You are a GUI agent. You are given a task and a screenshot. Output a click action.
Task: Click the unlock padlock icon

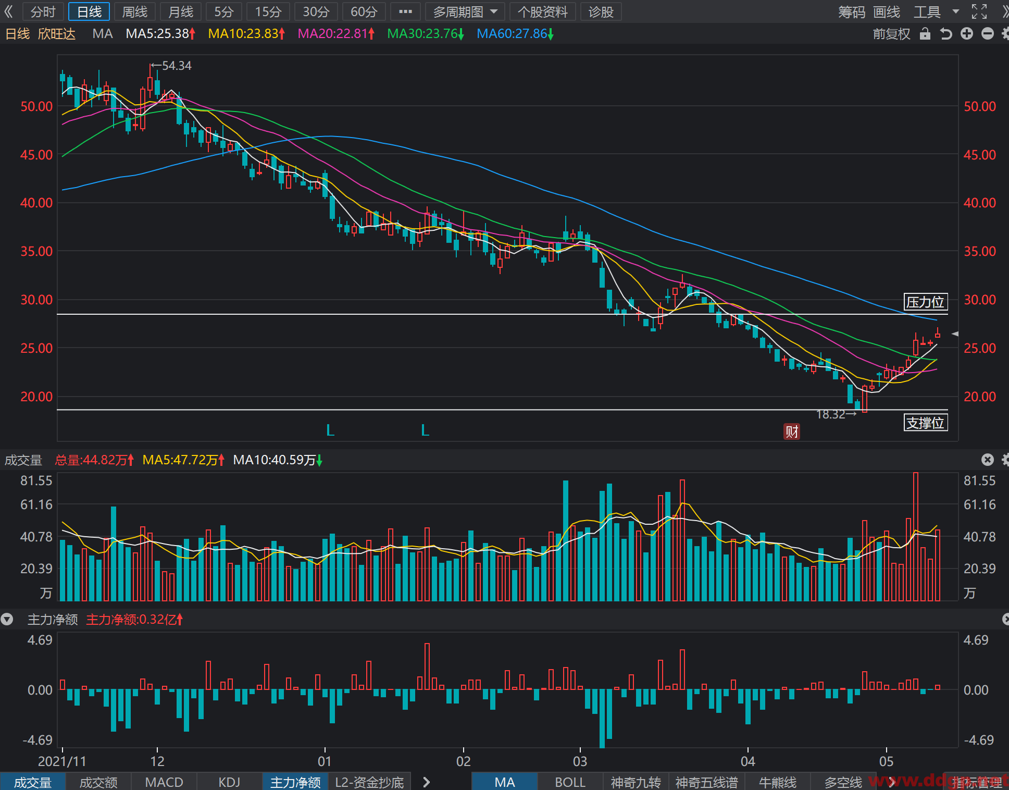click(925, 34)
